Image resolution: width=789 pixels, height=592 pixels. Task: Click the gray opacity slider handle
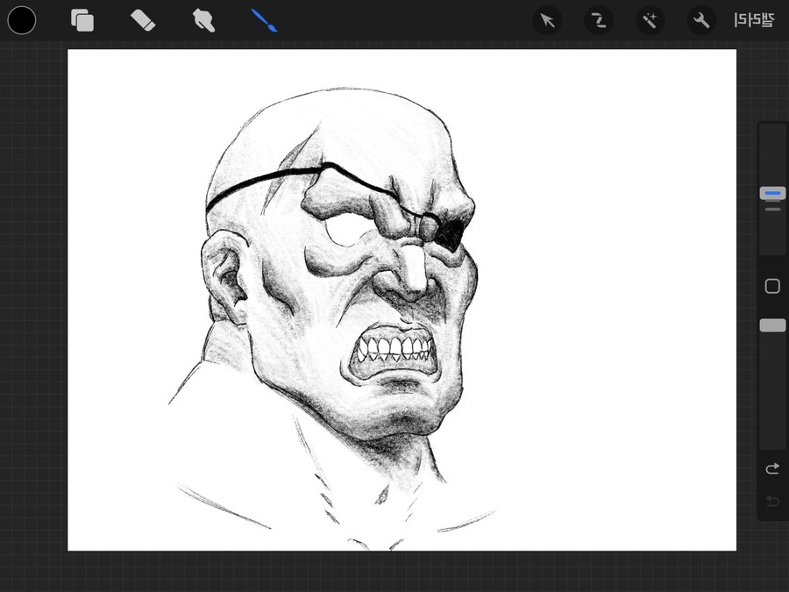[x=772, y=325]
